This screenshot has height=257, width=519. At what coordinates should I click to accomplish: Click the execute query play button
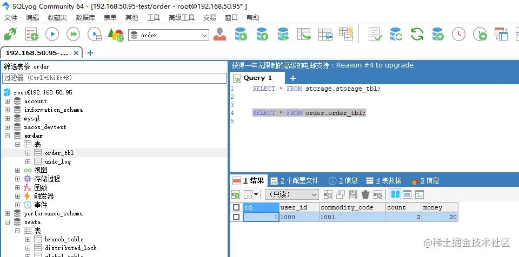coord(52,35)
